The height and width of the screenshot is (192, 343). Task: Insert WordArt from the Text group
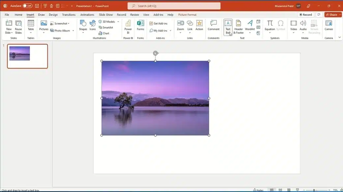[250, 26]
